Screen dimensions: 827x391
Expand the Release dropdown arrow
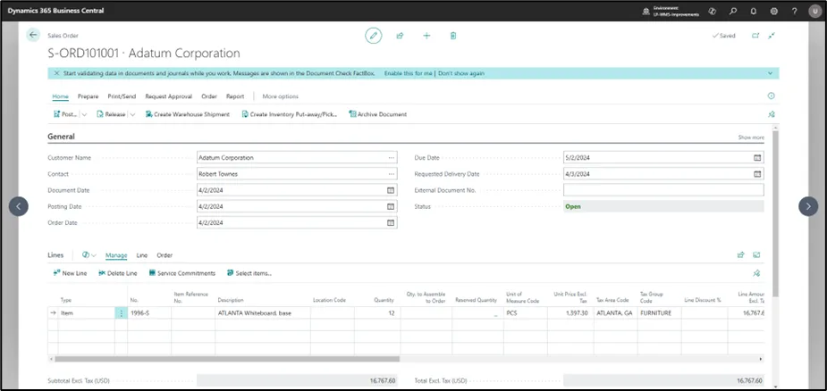(x=132, y=114)
